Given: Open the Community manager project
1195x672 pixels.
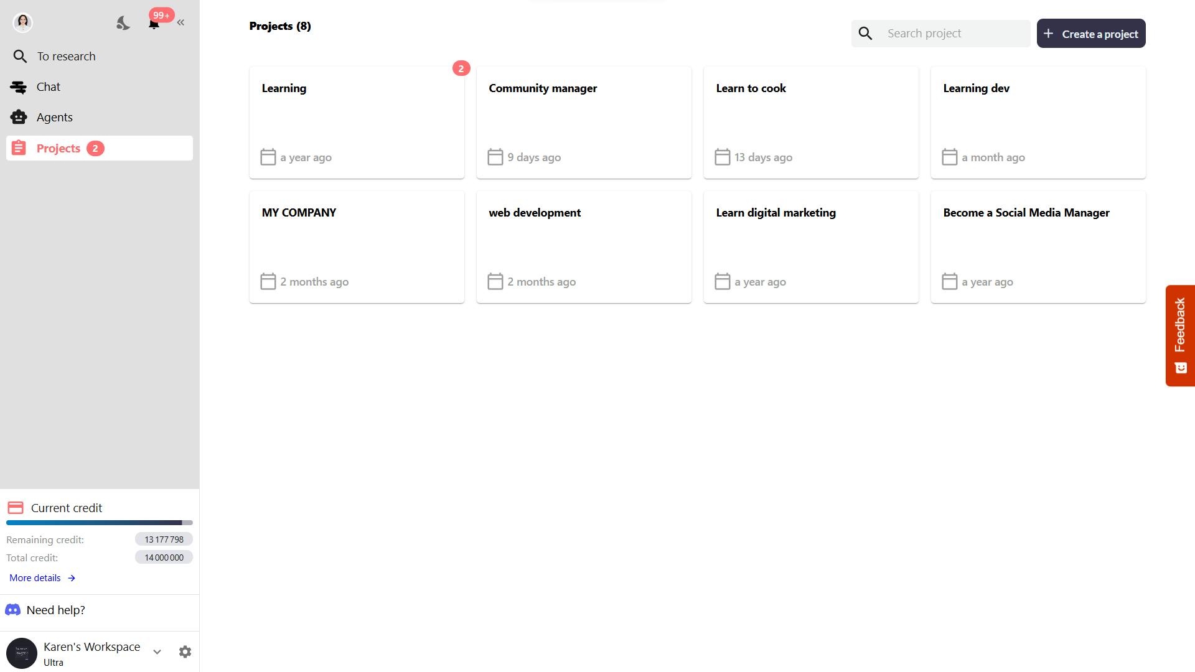Looking at the screenshot, I should coord(583,123).
